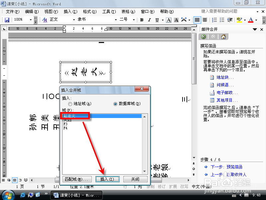
Task: Open the font size 二号 dropdown
Action: coord(134,20)
